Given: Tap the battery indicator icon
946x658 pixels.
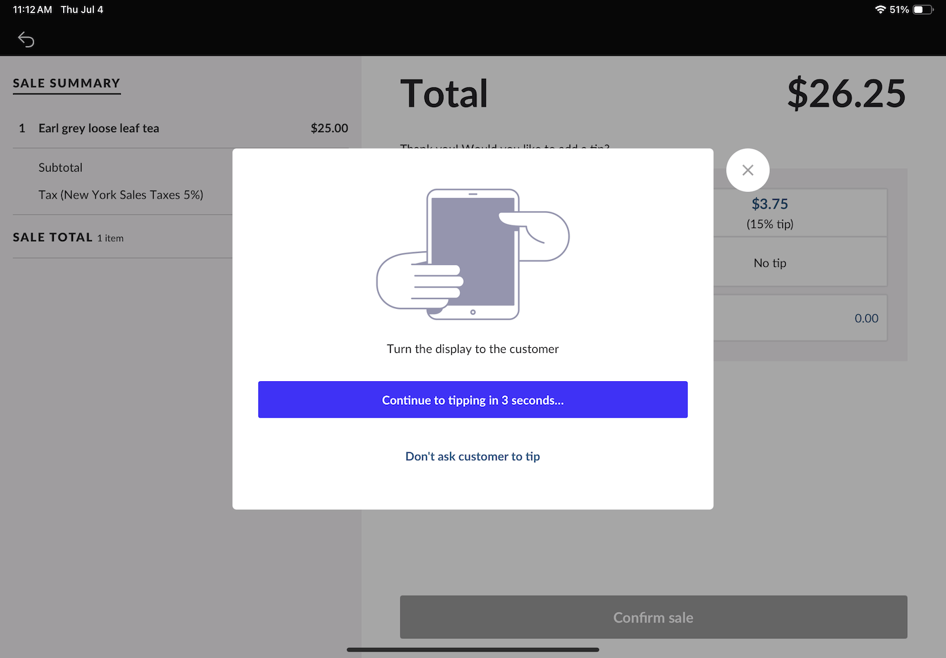Looking at the screenshot, I should 922,10.
